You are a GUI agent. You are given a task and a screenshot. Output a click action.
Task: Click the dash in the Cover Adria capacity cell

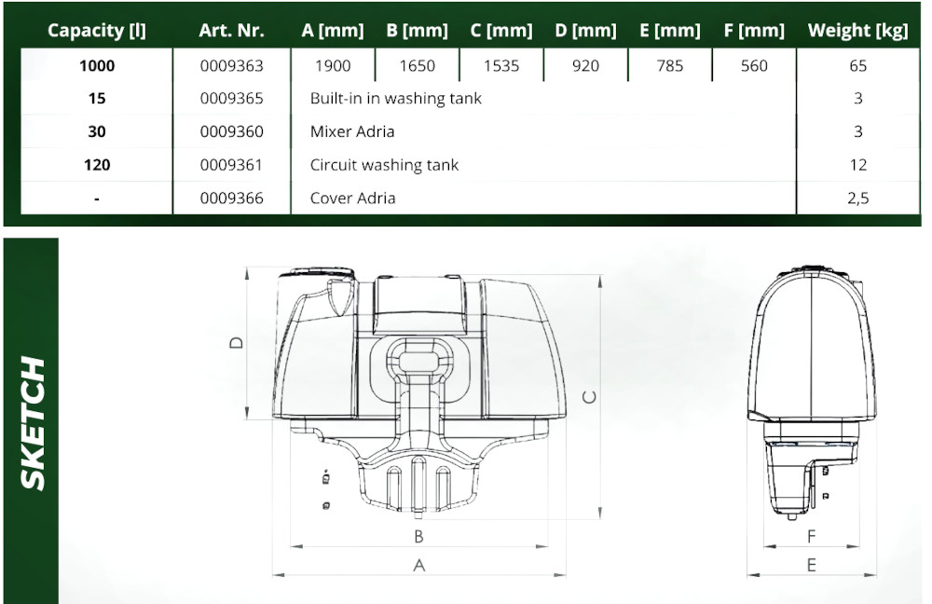click(x=97, y=199)
